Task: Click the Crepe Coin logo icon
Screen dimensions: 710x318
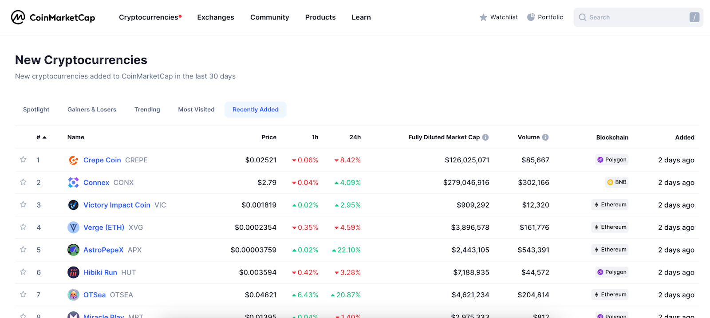Action: pyautogui.click(x=73, y=160)
